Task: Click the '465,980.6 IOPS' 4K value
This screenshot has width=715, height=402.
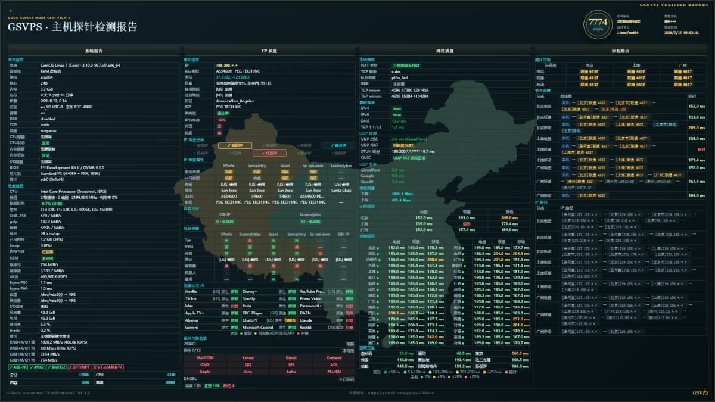Action: tap(54, 276)
